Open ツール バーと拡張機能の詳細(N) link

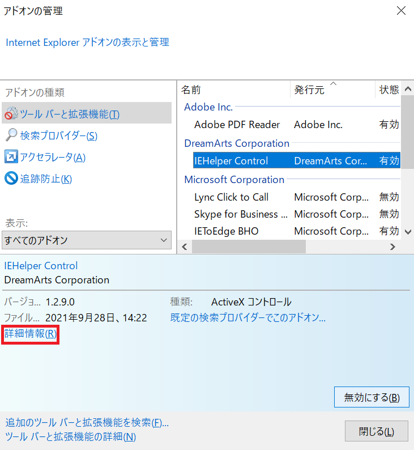(71, 437)
